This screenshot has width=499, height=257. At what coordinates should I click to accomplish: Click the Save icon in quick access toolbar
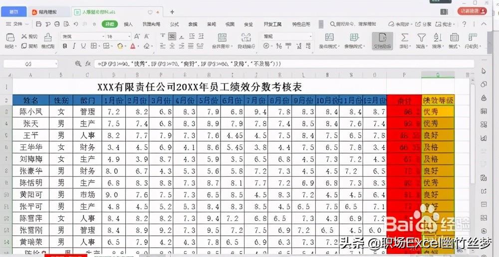(x=39, y=24)
